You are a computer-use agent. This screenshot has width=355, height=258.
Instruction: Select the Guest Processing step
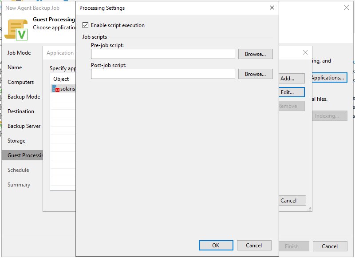tap(23, 155)
